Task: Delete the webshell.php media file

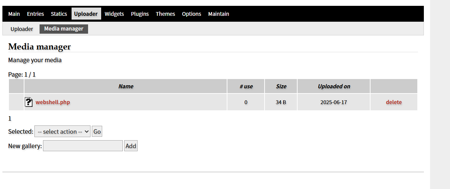Action: tap(394, 102)
